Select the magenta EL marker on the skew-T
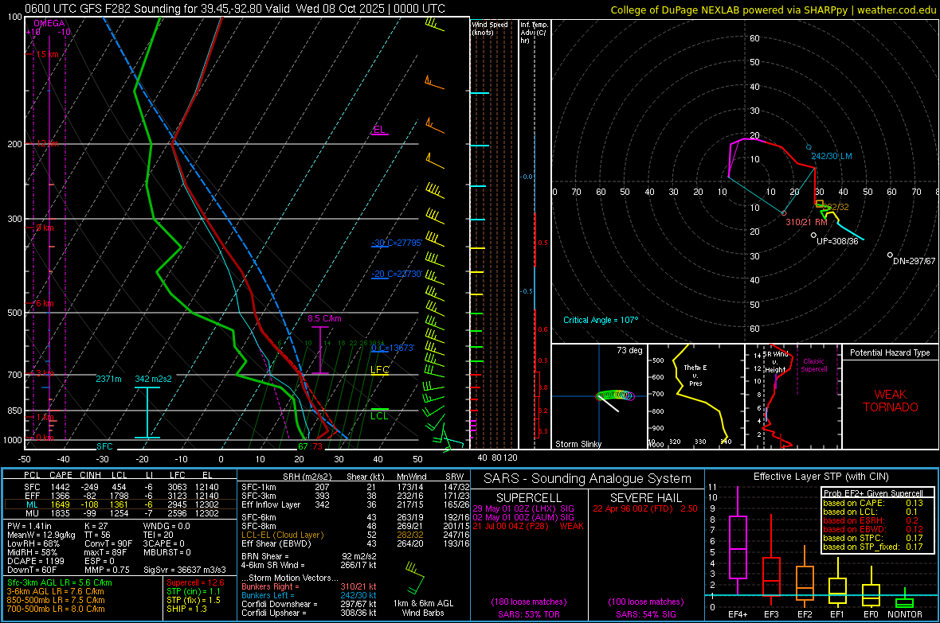 (x=379, y=130)
